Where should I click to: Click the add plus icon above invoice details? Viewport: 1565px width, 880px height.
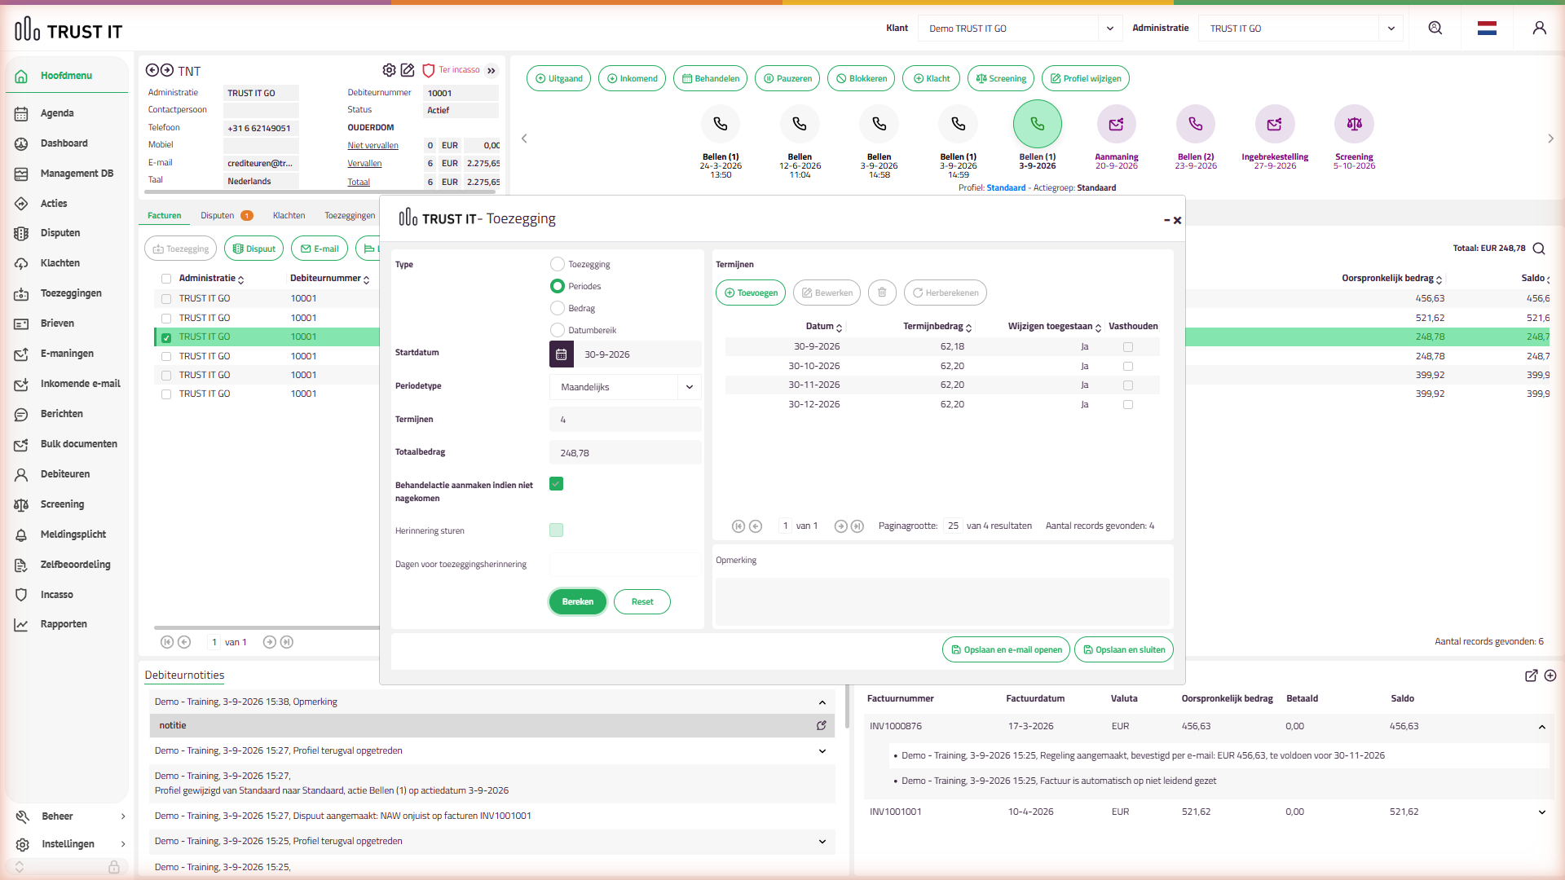(1550, 675)
